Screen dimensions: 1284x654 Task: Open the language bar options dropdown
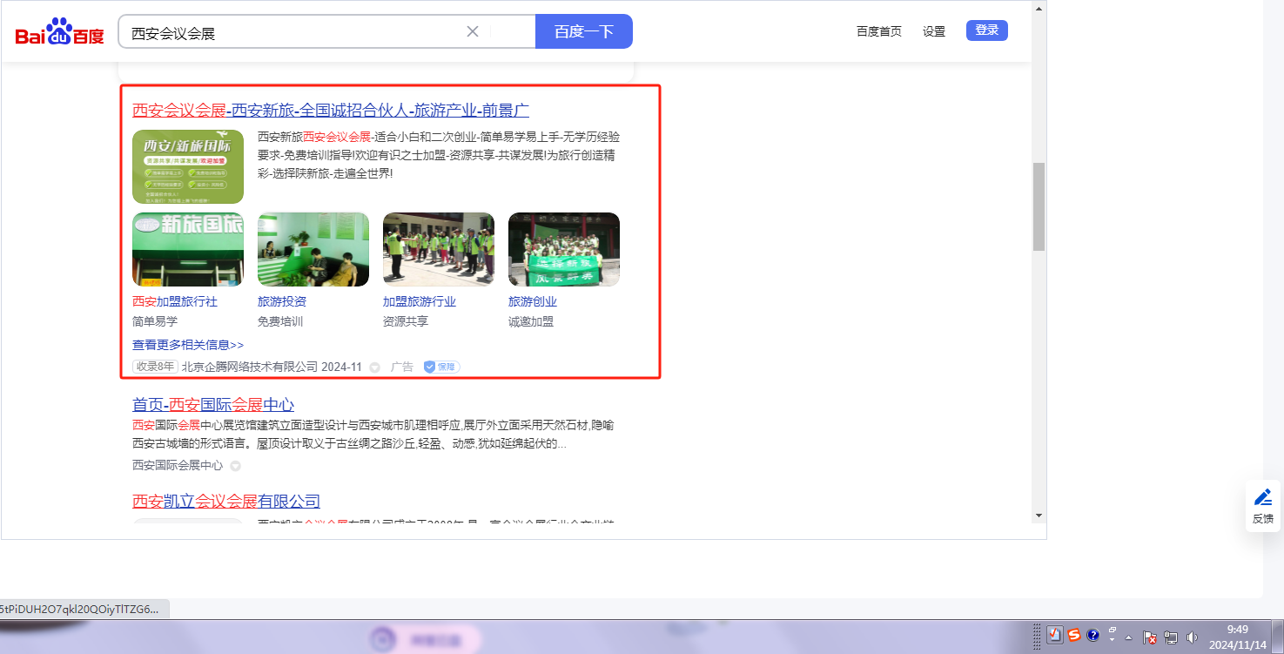[x=1113, y=639]
